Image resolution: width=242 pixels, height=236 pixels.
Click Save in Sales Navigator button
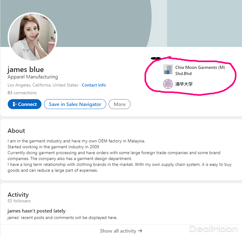[75, 104]
